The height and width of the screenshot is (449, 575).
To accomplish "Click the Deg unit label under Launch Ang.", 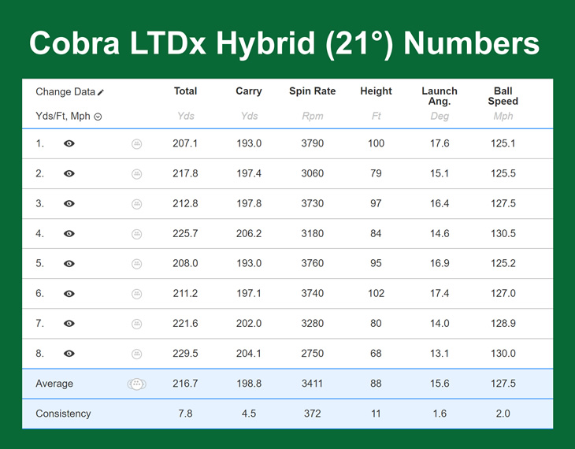I will (440, 117).
